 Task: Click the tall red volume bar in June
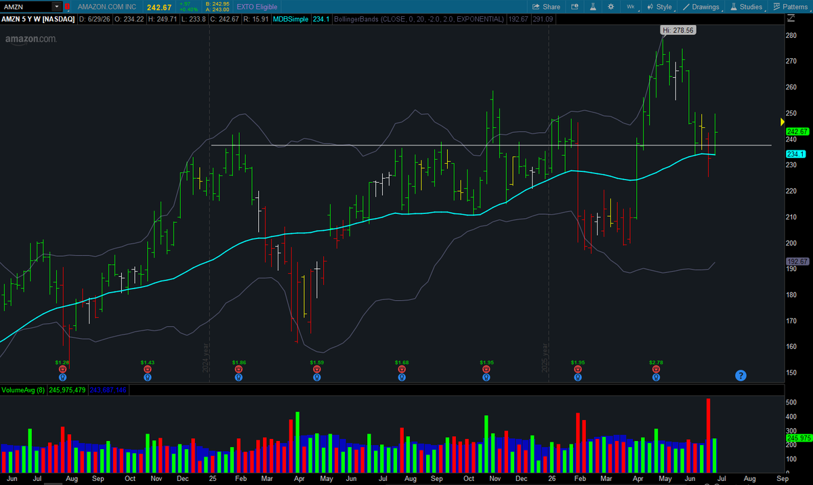(x=708, y=436)
